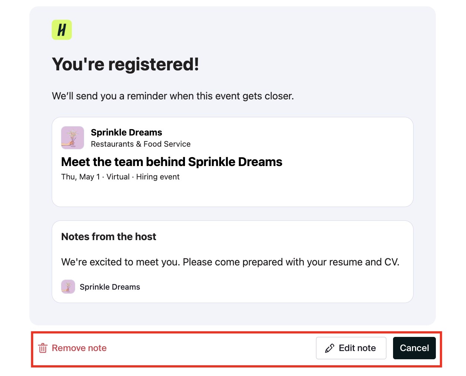Click the Thu, May 1 event details line
The height and width of the screenshot is (376, 466).
(x=120, y=177)
